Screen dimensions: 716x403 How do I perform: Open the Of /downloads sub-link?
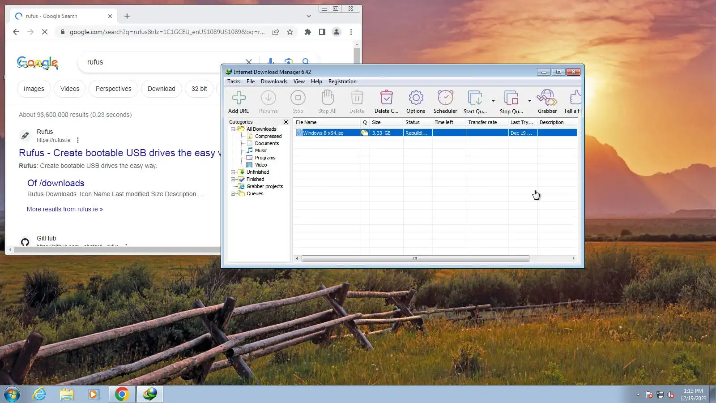(56, 183)
